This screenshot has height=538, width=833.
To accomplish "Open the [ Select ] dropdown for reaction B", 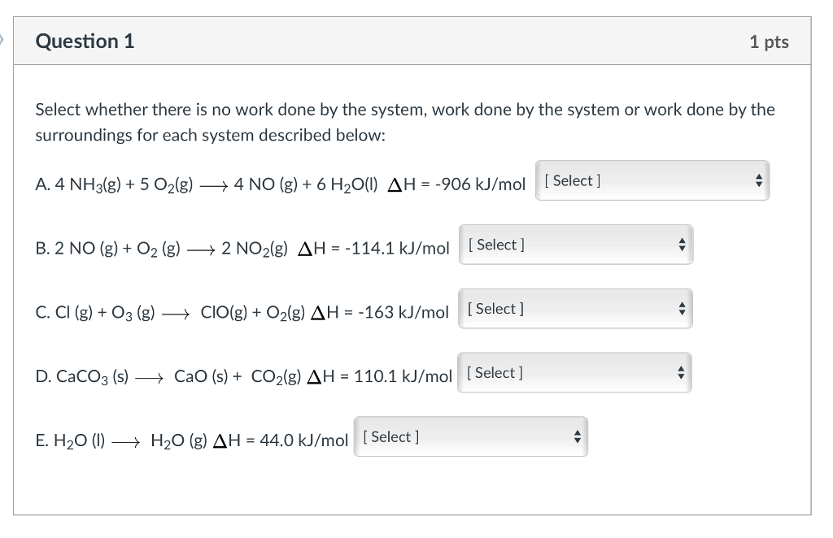I will (x=575, y=244).
